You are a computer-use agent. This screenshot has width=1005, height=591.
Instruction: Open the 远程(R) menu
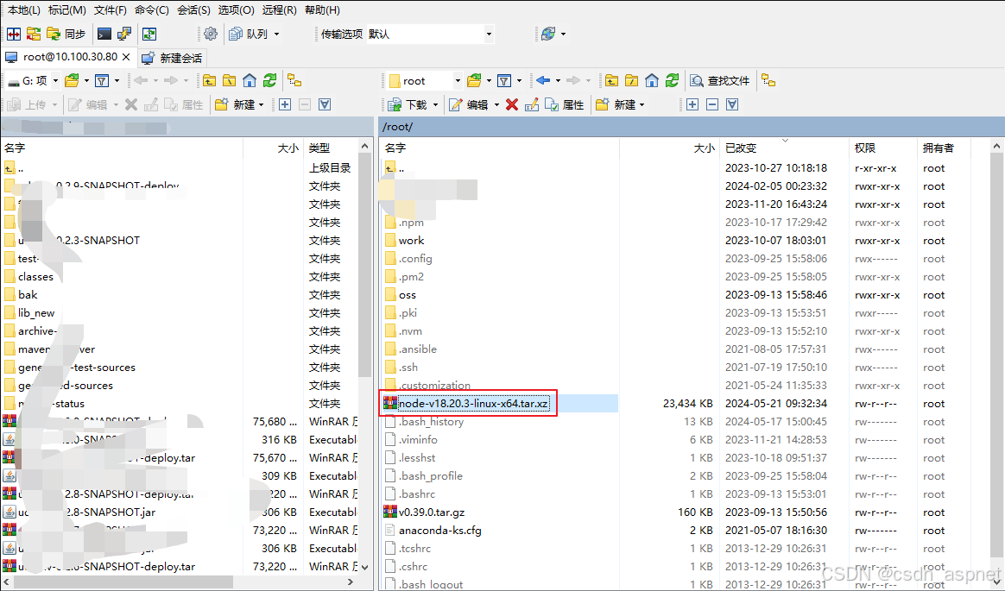(280, 10)
